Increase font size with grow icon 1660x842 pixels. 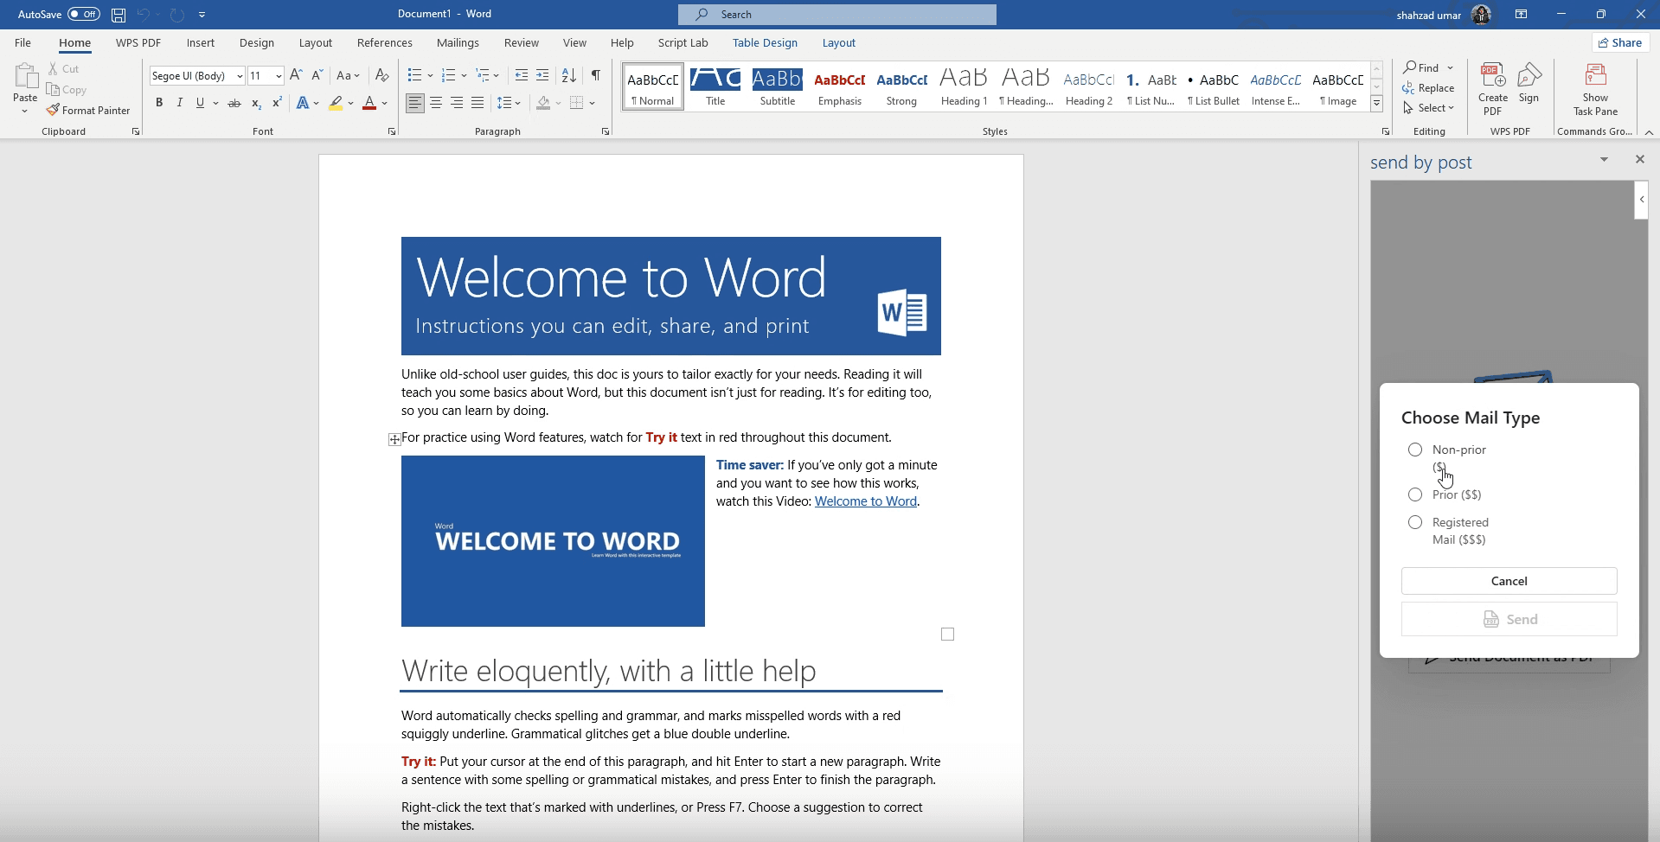tap(296, 75)
